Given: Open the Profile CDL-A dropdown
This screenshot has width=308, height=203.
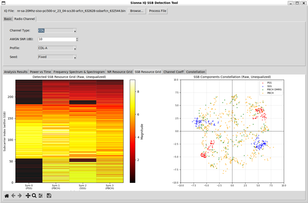Looking at the screenshot, I should [x=57, y=48].
